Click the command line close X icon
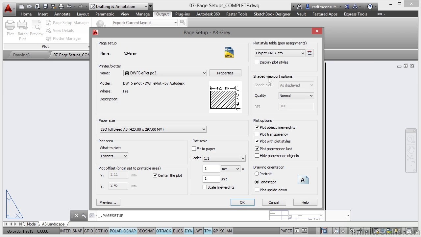 click(76, 216)
